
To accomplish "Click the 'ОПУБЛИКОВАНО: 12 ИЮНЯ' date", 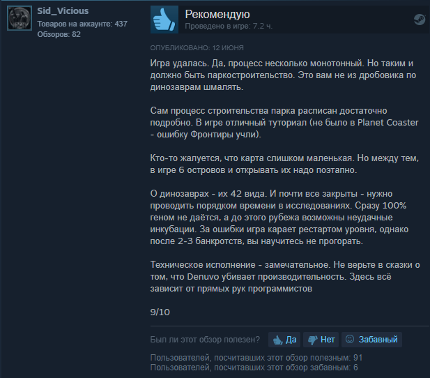I will 197,47.
